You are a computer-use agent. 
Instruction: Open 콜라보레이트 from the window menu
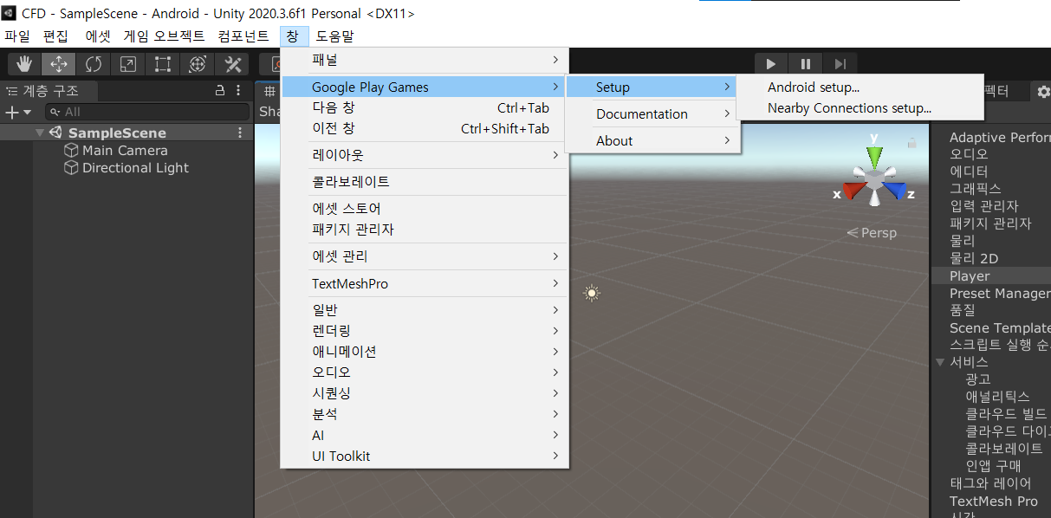coord(425,182)
